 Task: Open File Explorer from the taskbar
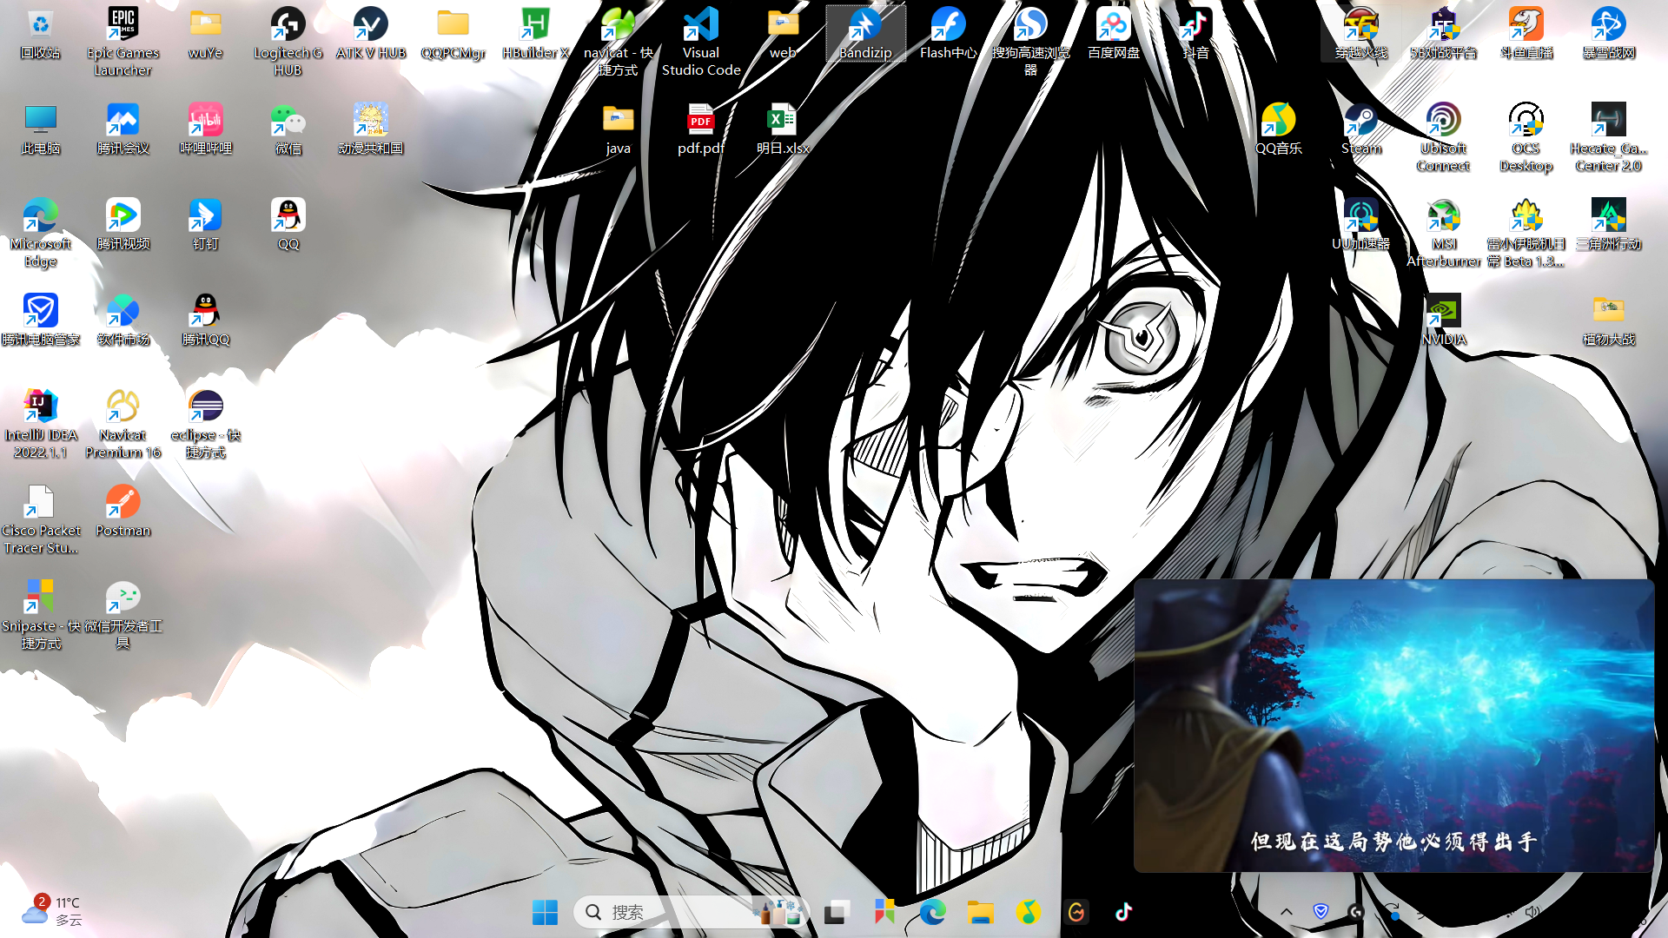click(x=980, y=912)
